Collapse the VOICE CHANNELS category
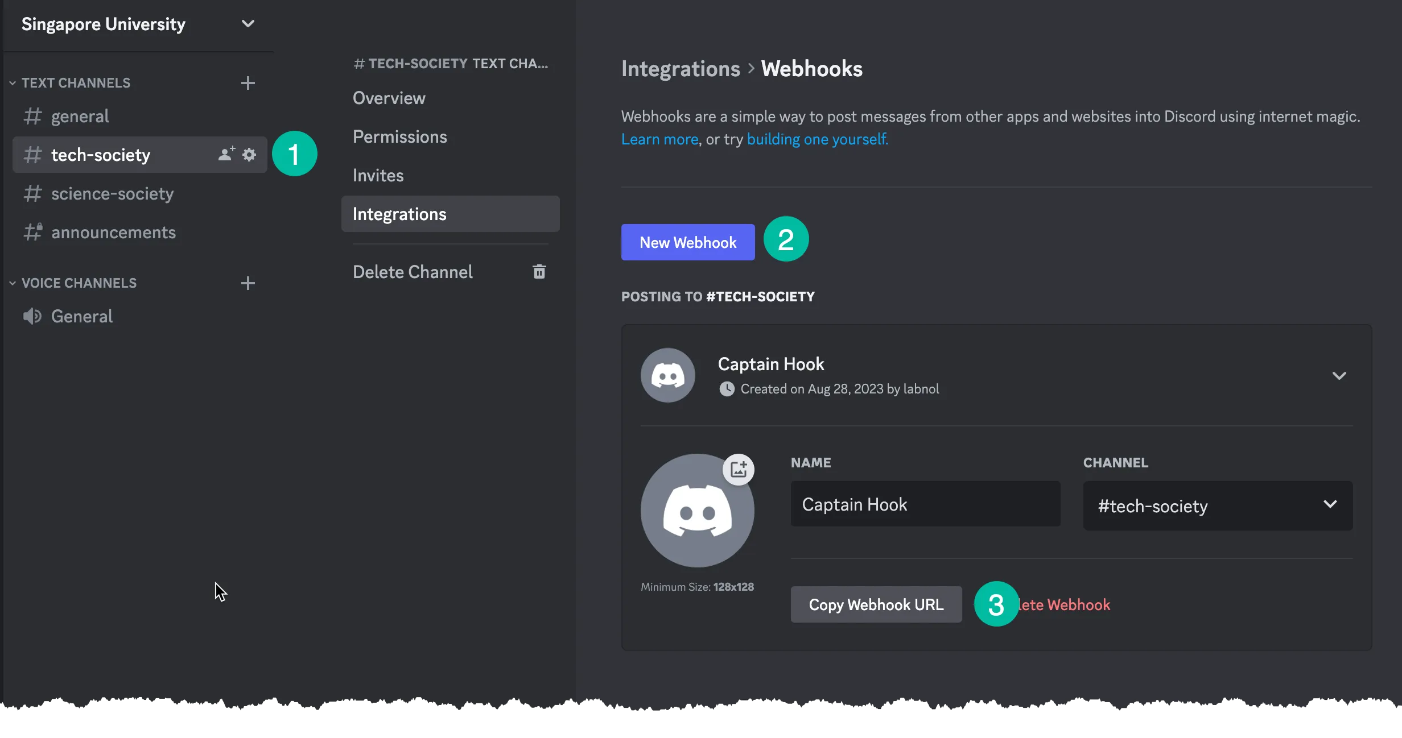The width and height of the screenshot is (1402, 738). [13, 283]
